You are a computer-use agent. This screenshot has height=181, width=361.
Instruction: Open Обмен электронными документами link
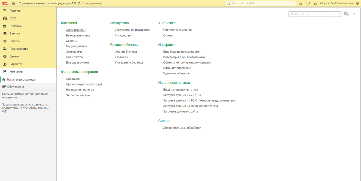(187, 62)
